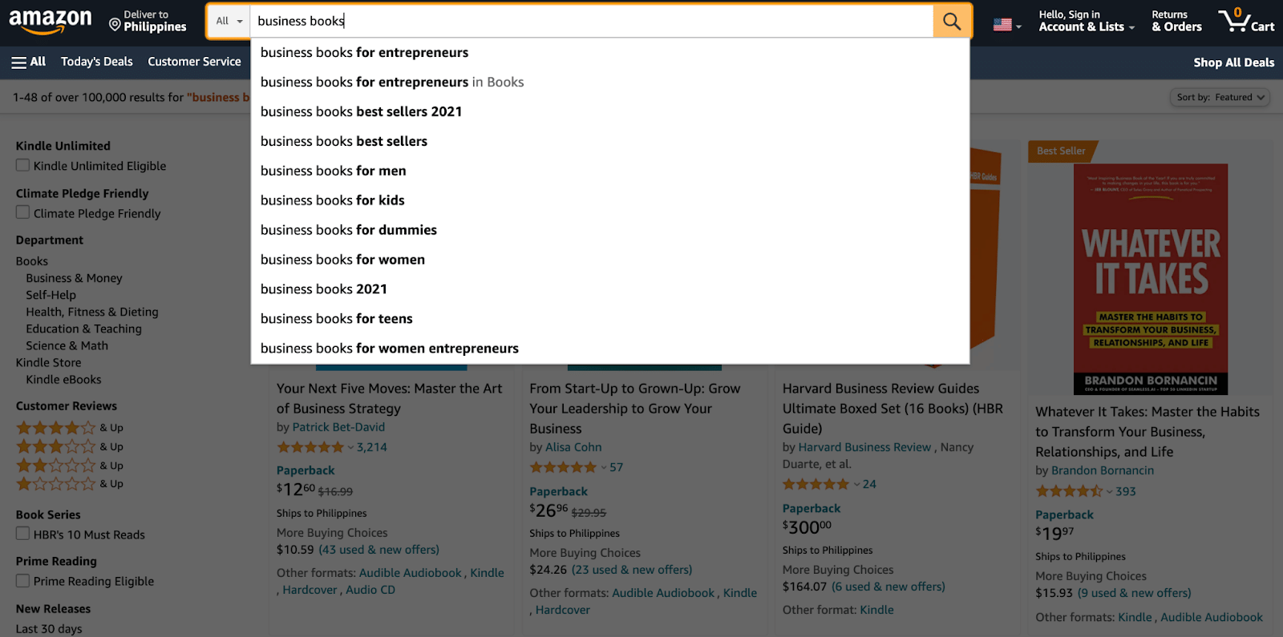This screenshot has width=1283, height=637.
Task: Open the All search category dropdown
Action: click(x=229, y=21)
